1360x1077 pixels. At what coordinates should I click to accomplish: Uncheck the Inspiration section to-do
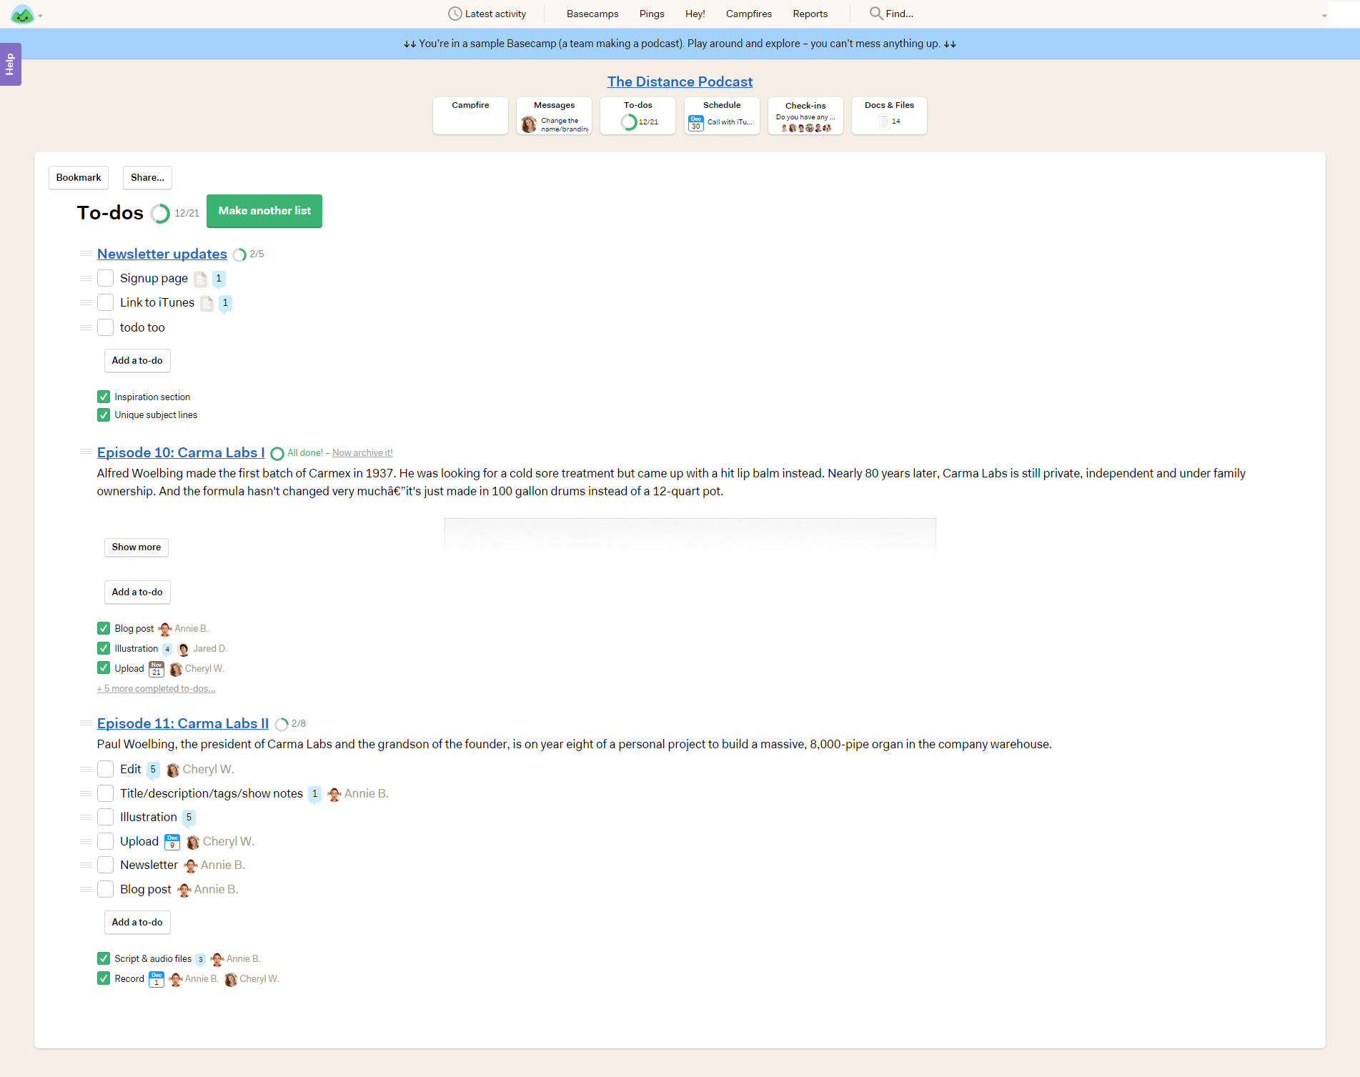(x=104, y=397)
